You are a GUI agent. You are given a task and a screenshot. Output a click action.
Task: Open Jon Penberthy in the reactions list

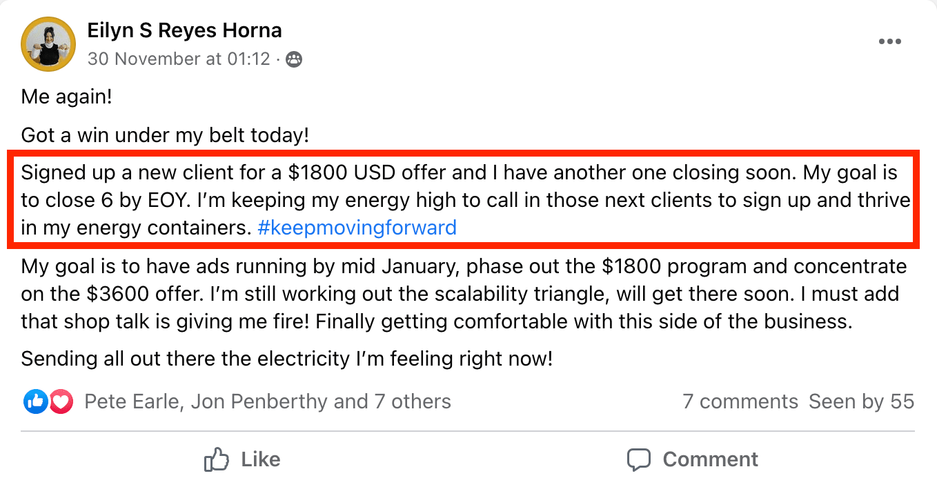coord(259,401)
